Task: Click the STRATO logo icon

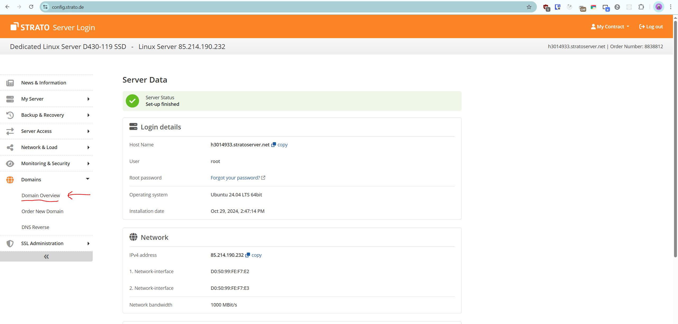Action: [x=15, y=26]
